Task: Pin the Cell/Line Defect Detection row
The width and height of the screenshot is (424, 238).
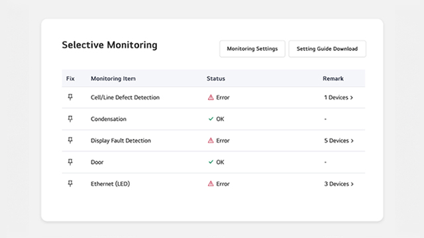Action: [x=70, y=97]
